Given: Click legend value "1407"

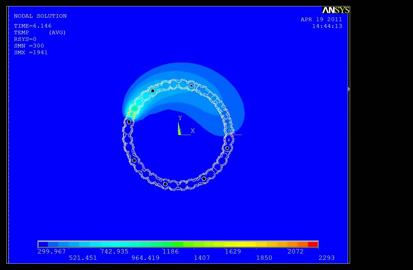Looking at the screenshot, I should tap(202, 258).
